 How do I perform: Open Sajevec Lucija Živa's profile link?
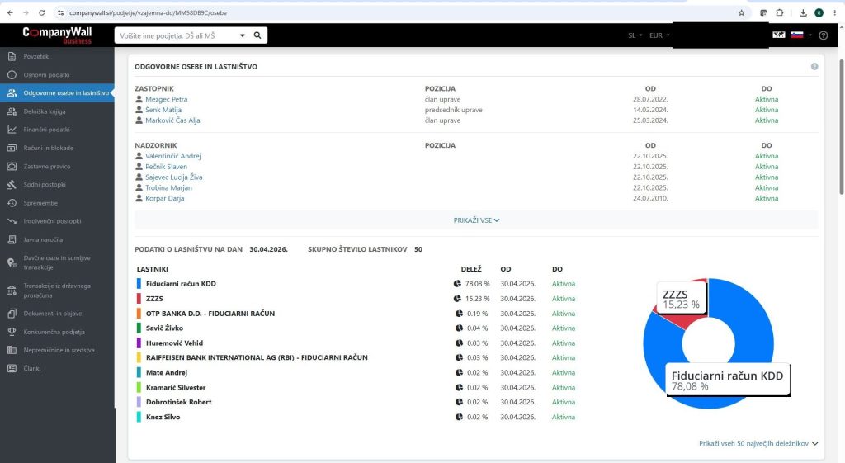point(174,177)
